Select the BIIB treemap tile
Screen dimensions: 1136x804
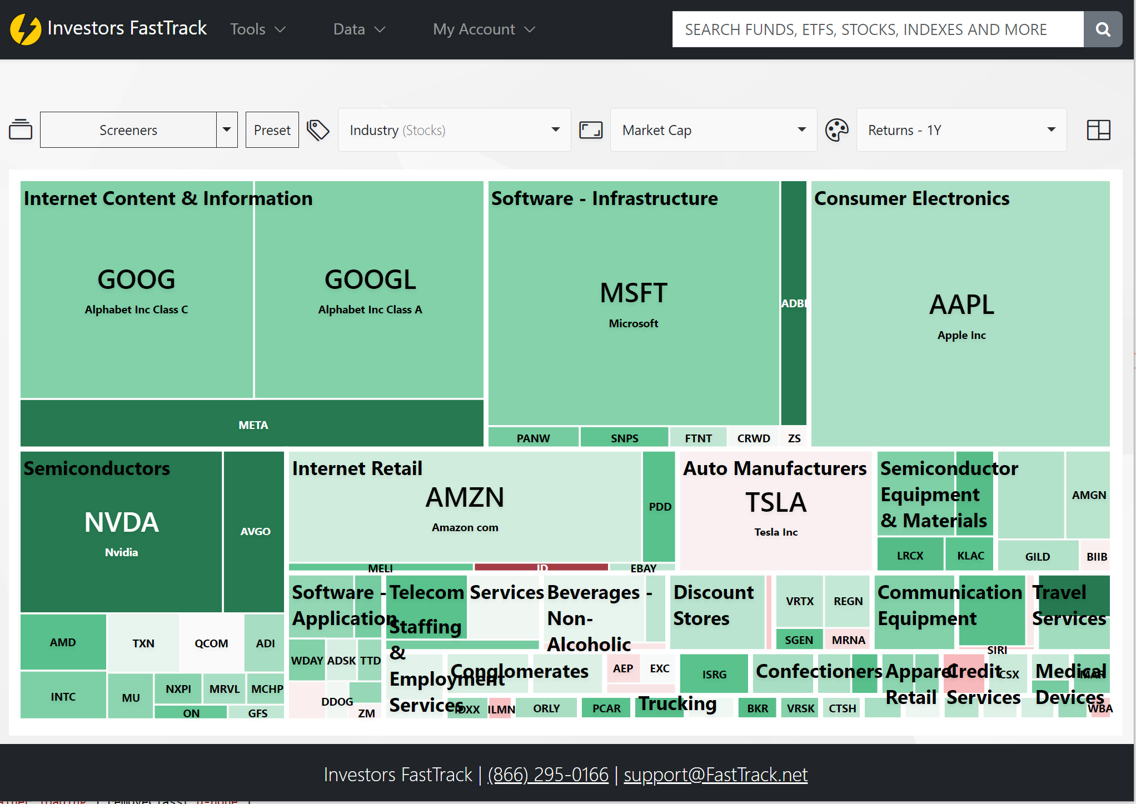click(1096, 556)
